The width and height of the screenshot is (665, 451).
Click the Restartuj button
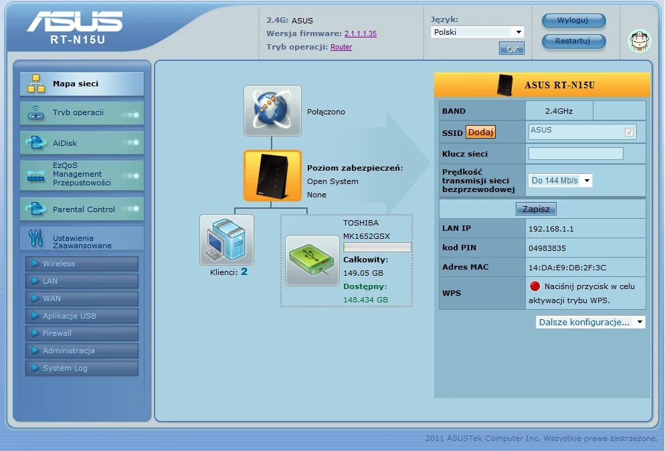(x=574, y=41)
